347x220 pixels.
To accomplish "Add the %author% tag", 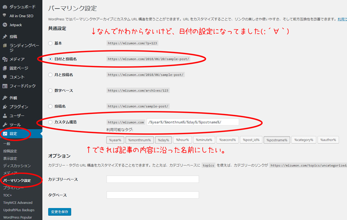I will (328, 140).
